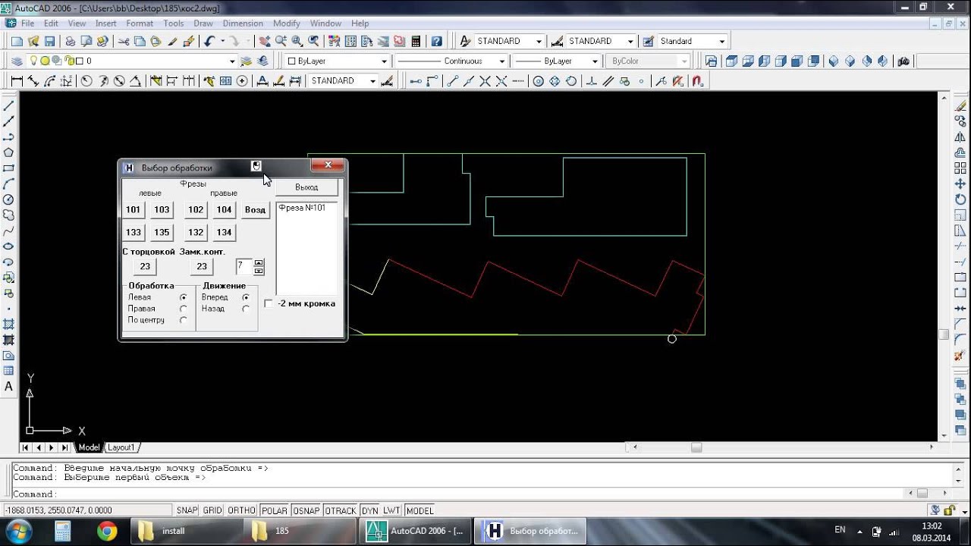Viewport: 971px width, 546px height.
Task: Click the Angular dimension icon
Action: click(x=136, y=80)
